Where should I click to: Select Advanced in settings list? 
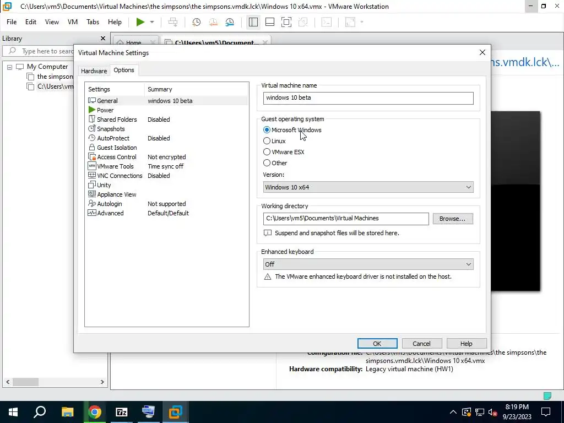point(166,213)
